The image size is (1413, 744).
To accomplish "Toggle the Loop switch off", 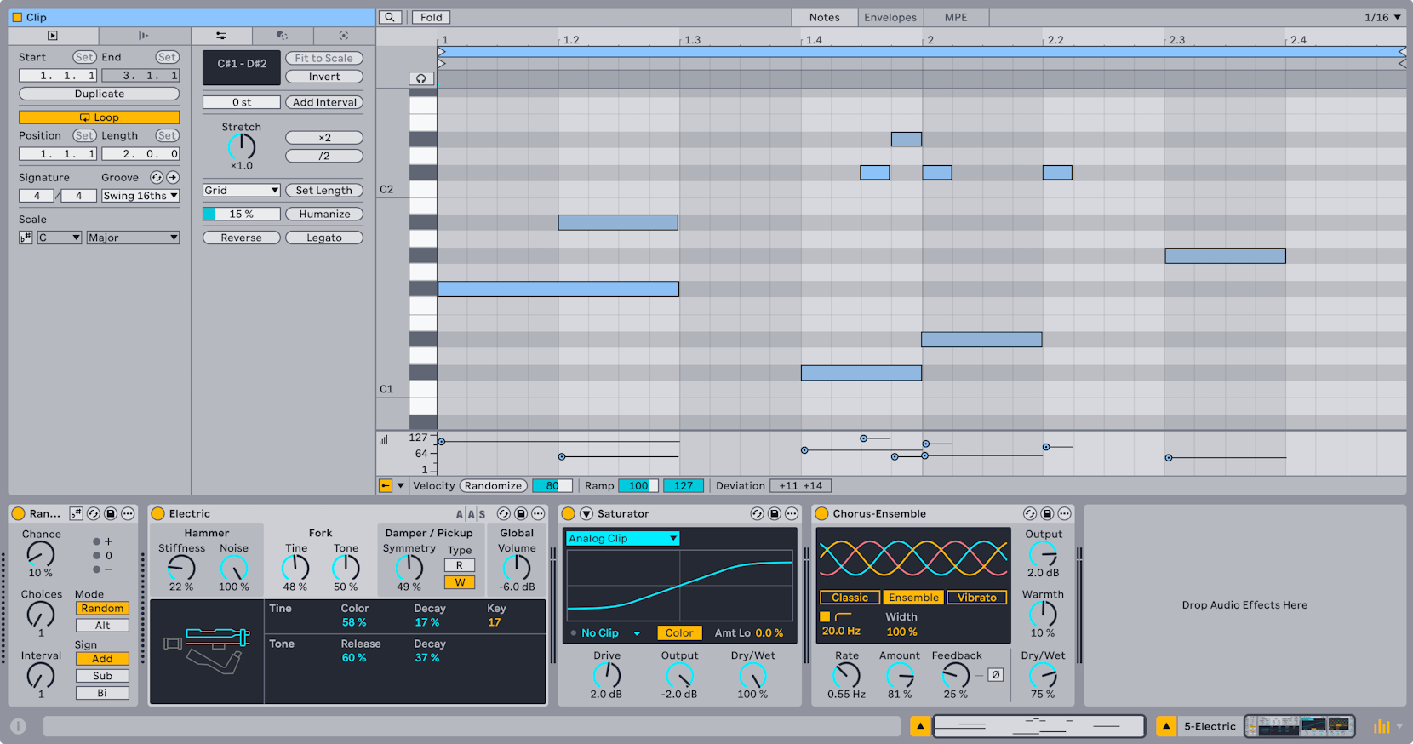I will point(100,117).
